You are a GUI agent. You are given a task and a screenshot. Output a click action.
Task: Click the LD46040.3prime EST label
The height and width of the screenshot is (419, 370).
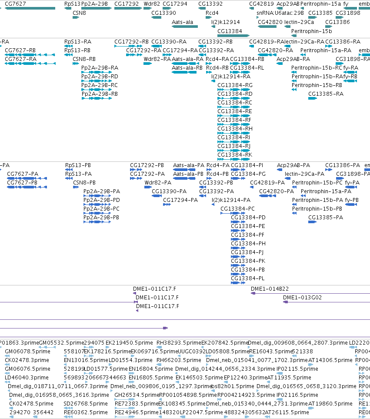27,377
